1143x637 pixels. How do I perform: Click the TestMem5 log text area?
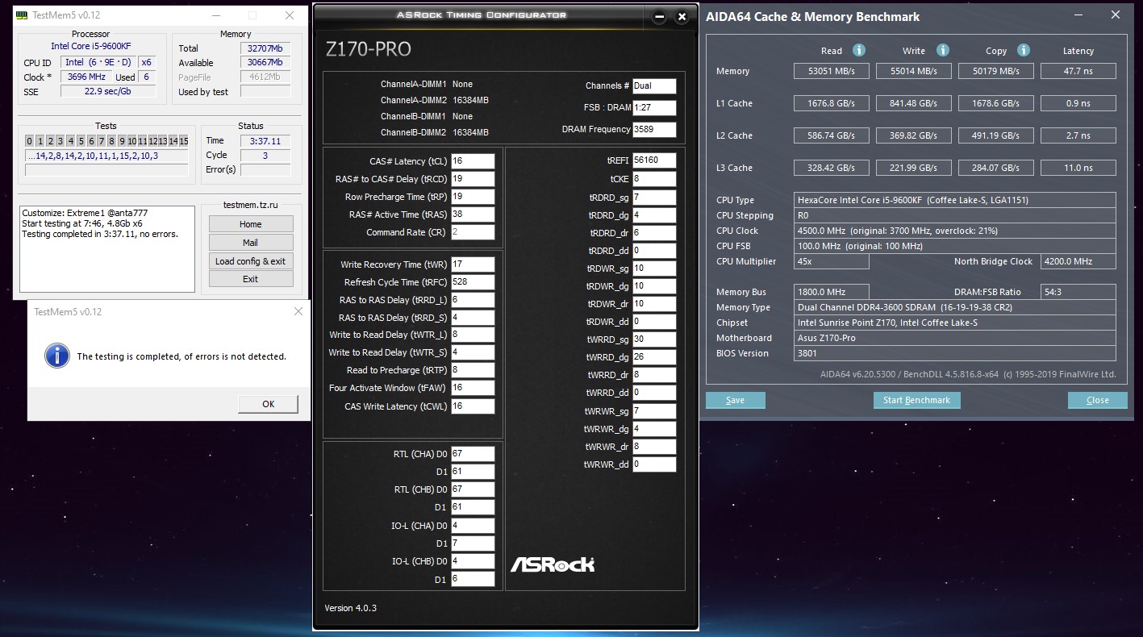(x=108, y=248)
